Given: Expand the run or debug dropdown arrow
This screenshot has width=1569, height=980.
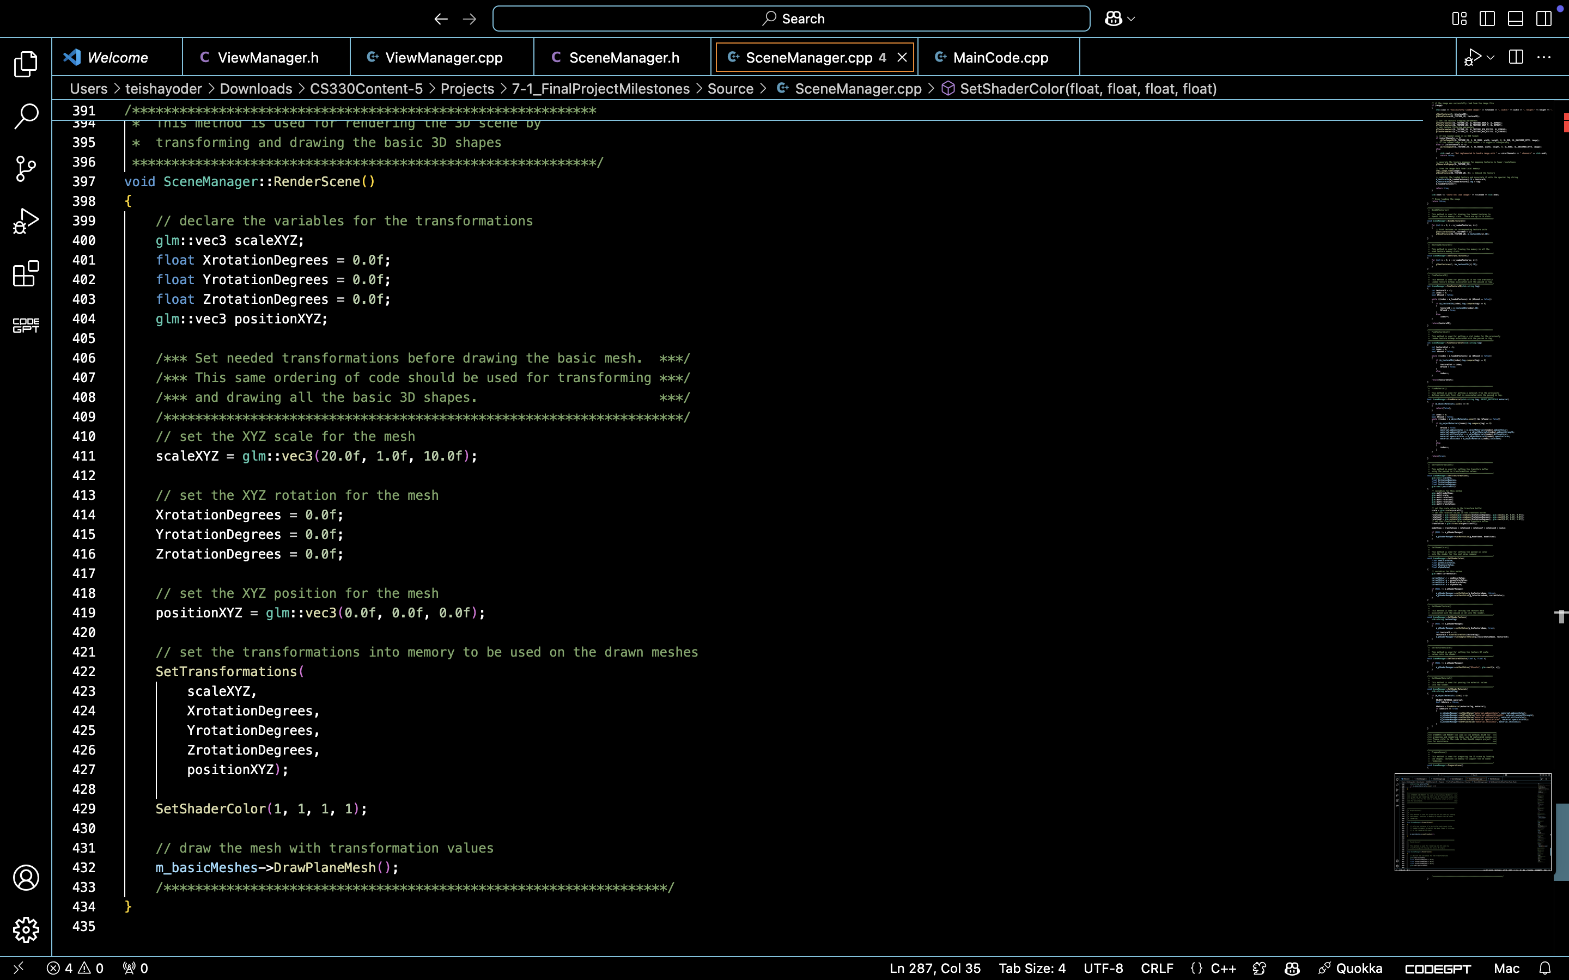Looking at the screenshot, I should (x=1491, y=58).
